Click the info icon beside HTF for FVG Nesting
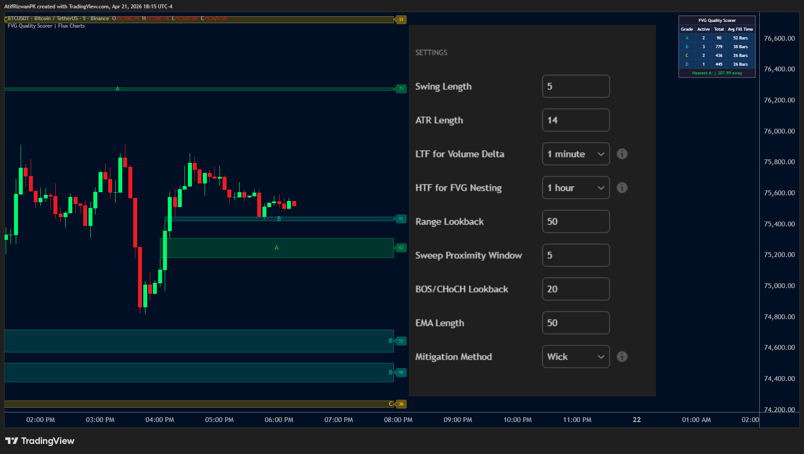The image size is (804, 454). click(622, 187)
